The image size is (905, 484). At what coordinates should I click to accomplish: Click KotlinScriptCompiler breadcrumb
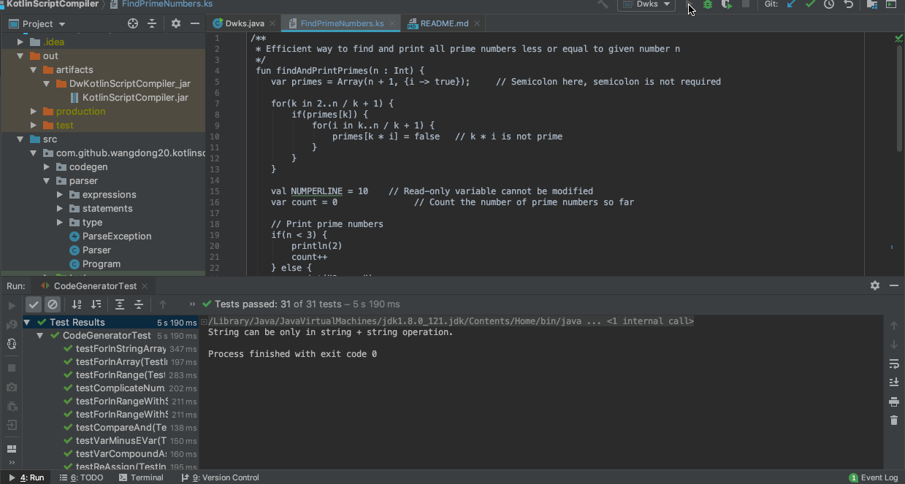[x=53, y=4]
